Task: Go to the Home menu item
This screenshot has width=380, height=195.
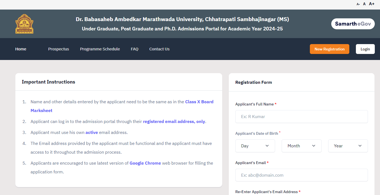Action: coord(21,49)
